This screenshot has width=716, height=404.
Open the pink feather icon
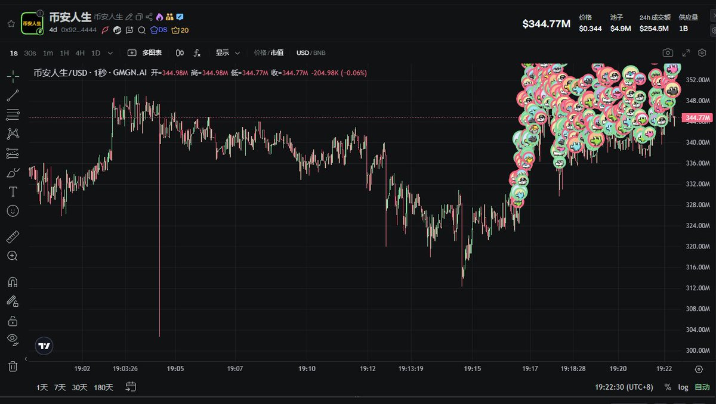coord(106,30)
